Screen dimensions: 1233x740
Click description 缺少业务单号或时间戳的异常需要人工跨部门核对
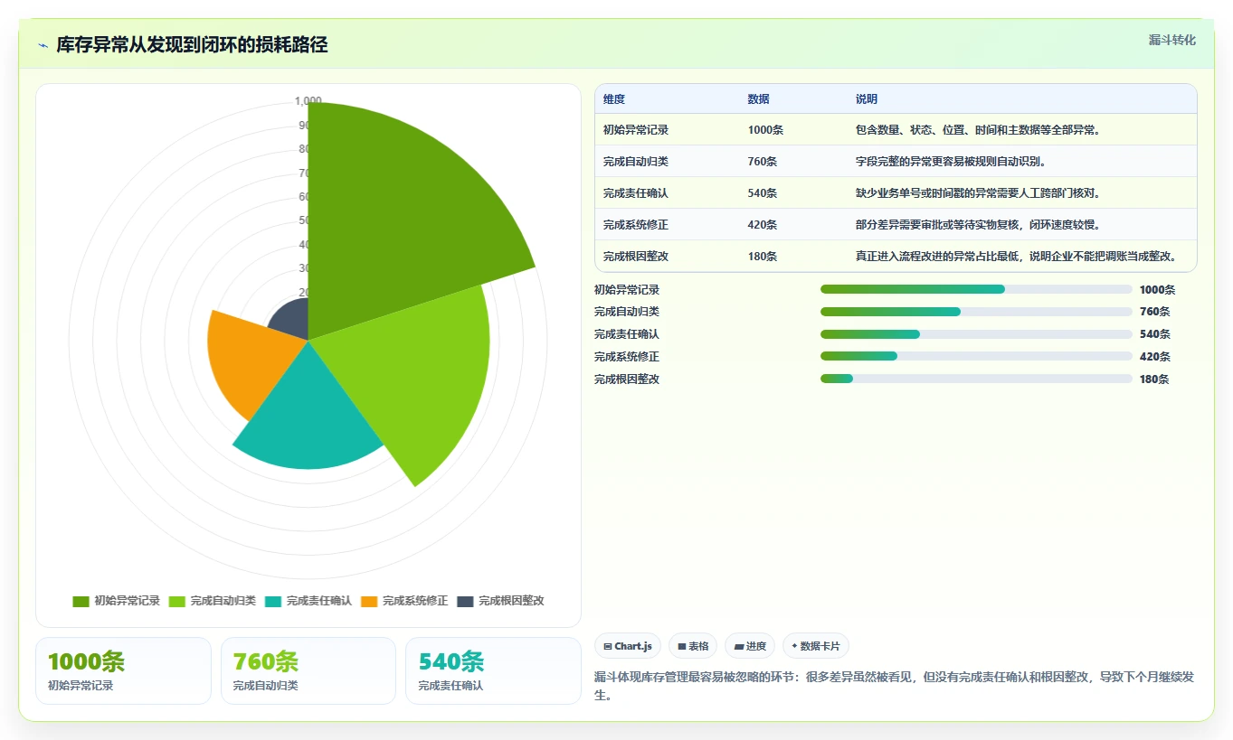(x=978, y=193)
